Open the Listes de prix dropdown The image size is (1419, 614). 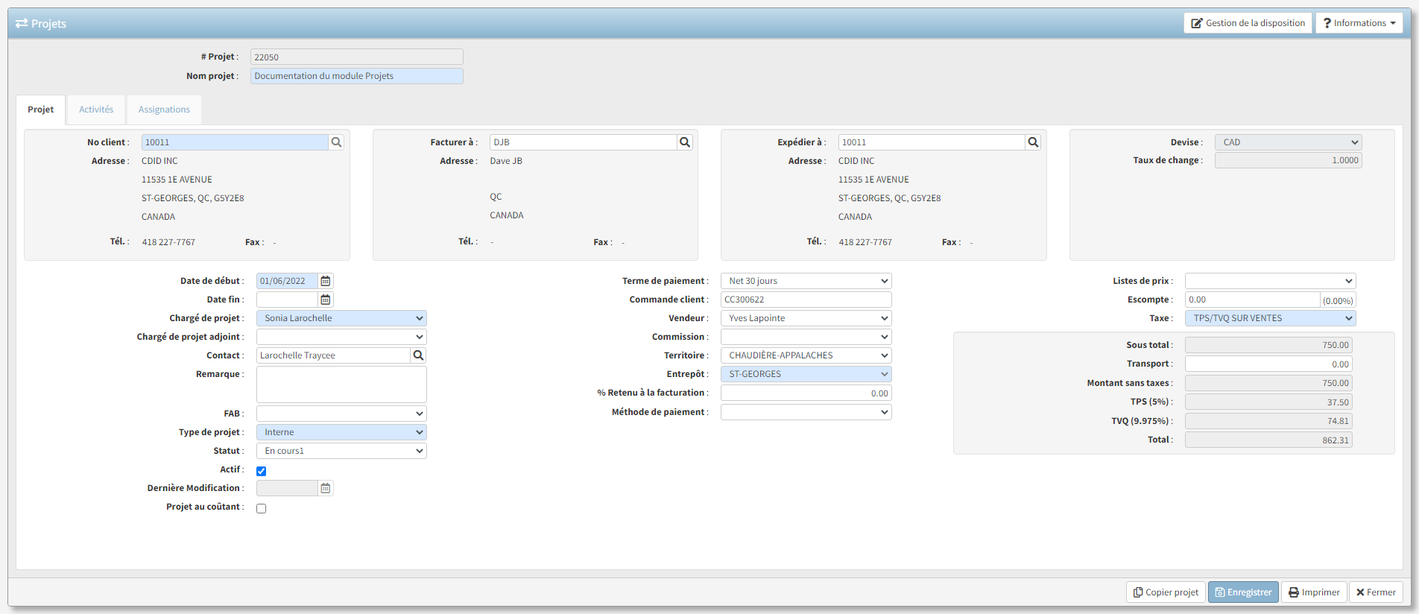pos(1270,281)
